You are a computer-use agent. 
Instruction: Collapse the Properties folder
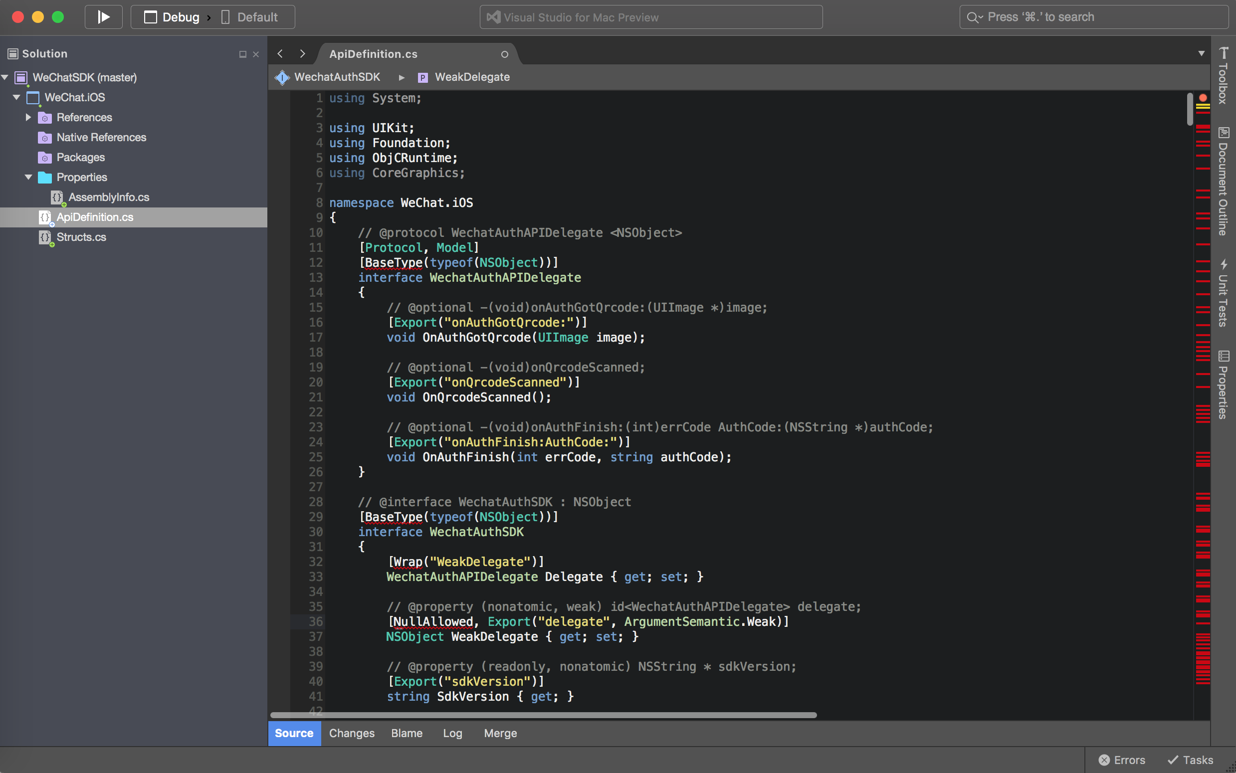pyautogui.click(x=28, y=177)
